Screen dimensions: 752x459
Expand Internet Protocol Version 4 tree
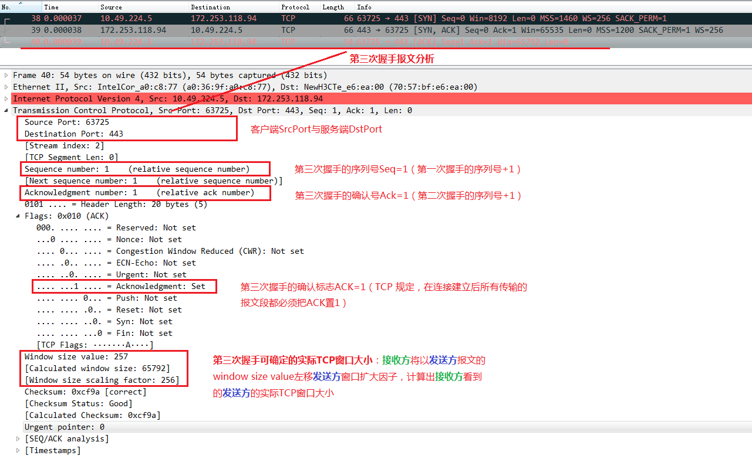(x=6, y=98)
